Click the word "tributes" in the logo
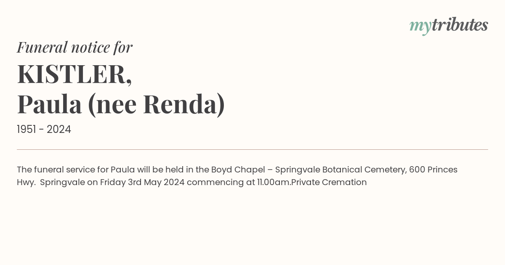 (x=460, y=25)
